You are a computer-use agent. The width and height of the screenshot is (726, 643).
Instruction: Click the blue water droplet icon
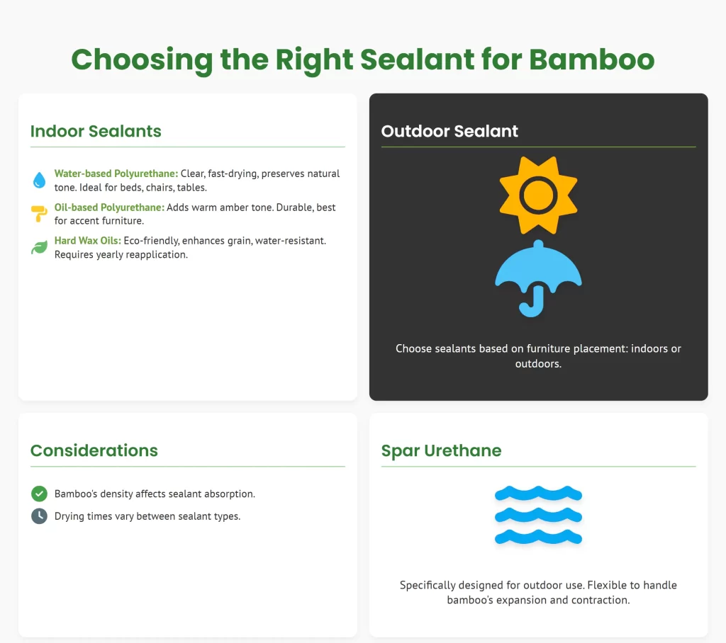point(39,180)
